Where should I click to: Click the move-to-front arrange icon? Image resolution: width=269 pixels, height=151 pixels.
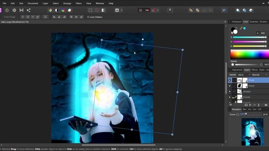[x=198, y=10]
